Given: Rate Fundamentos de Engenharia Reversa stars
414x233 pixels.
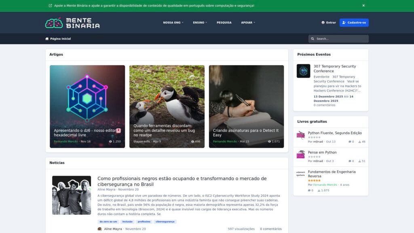Looking at the screenshot, I should [314, 180].
